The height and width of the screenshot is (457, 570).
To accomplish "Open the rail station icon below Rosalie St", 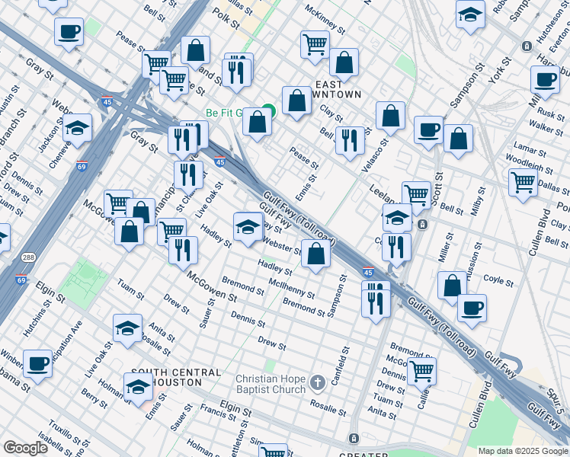I will click(354, 438).
